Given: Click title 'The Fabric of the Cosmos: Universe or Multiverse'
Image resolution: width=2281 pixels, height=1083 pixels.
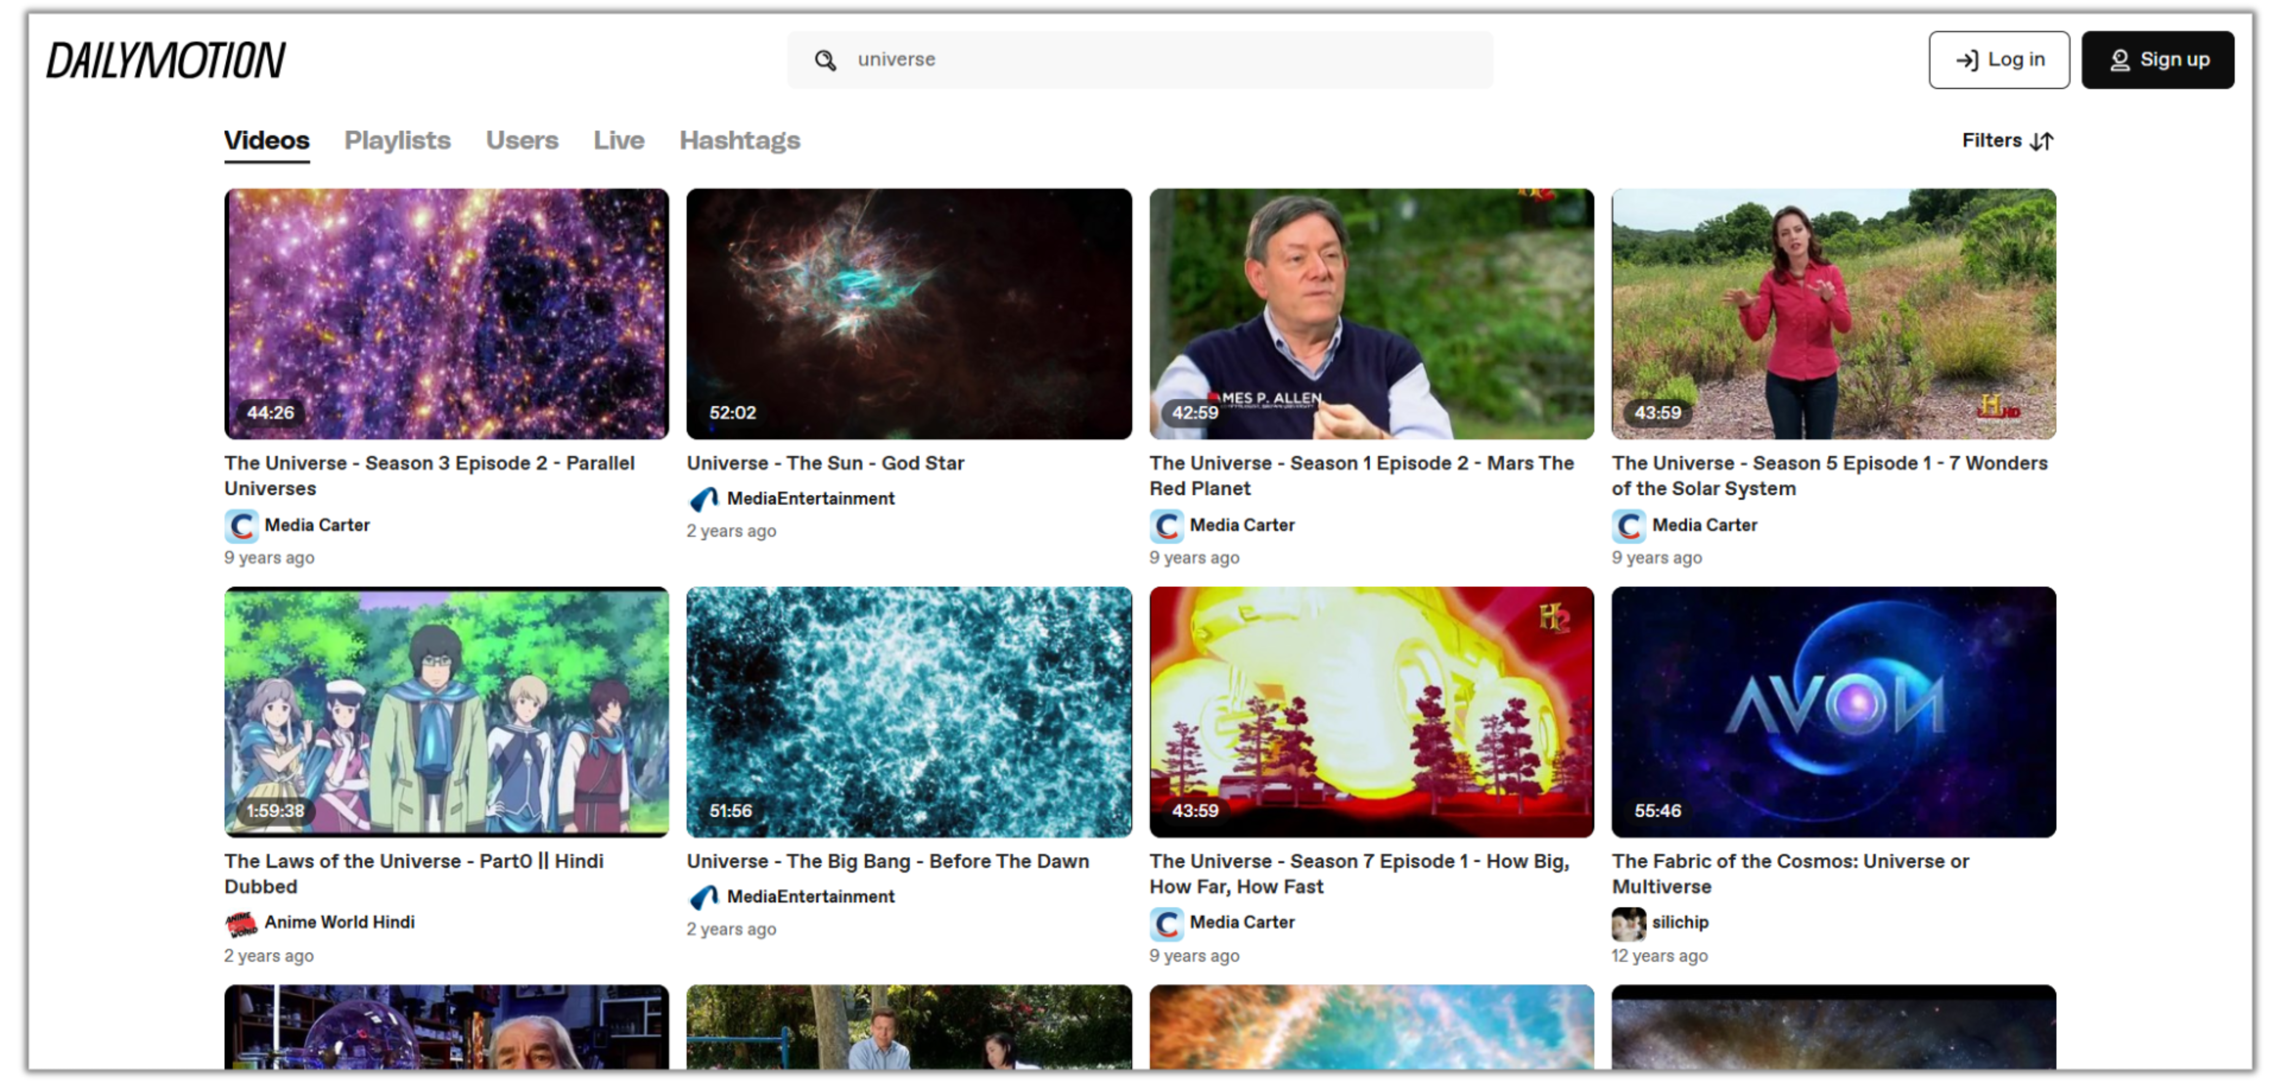Looking at the screenshot, I should click(1791, 873).
